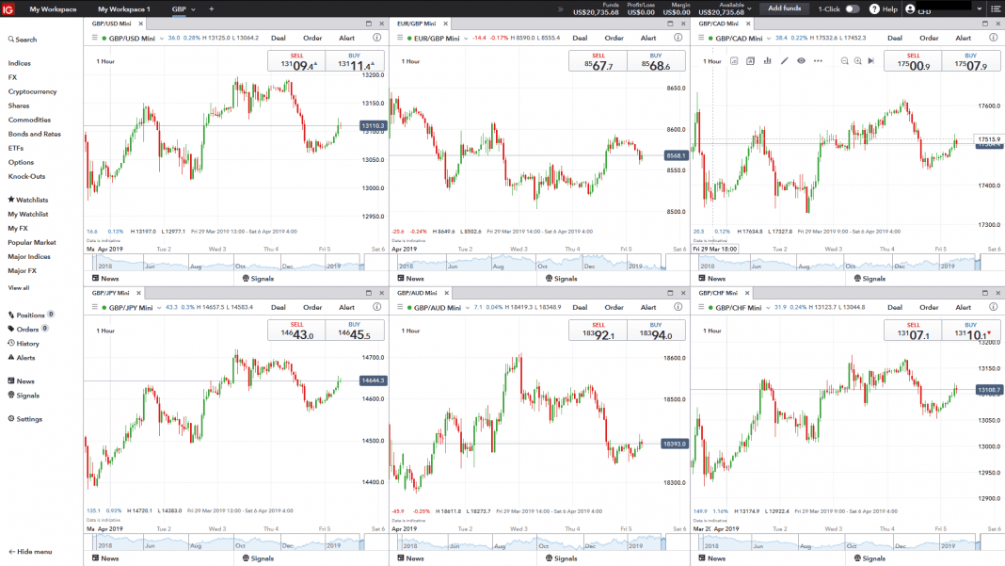
Task: Toggle the eye visibility icon on GBP/CAD chart
Action: click(801, 60)
